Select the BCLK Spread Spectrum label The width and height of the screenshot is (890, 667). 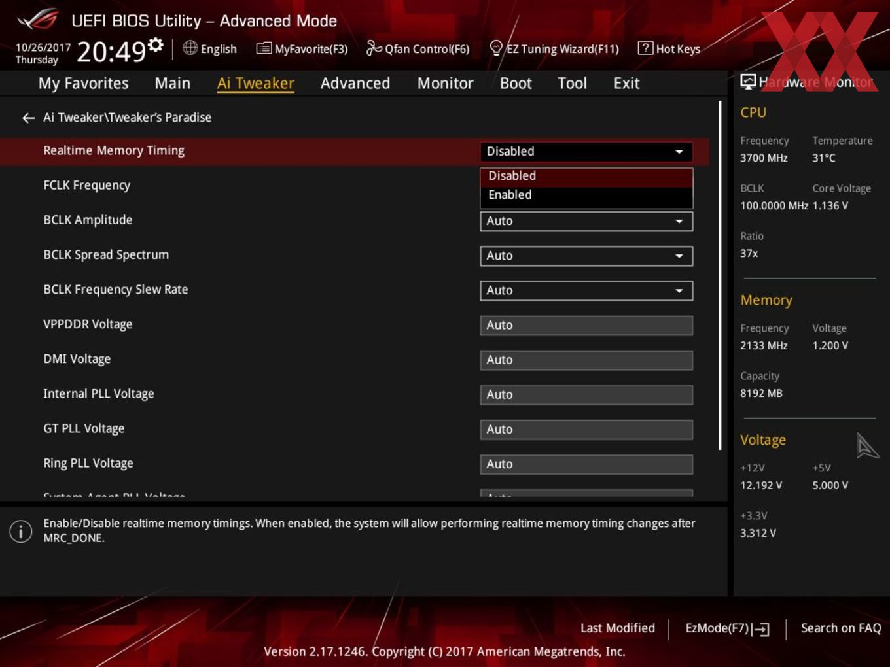coord(106,254)
